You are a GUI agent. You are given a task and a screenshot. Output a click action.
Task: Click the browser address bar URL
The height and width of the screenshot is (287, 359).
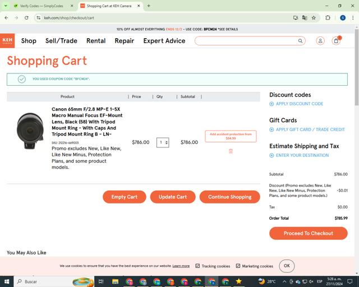click(69, 18)
